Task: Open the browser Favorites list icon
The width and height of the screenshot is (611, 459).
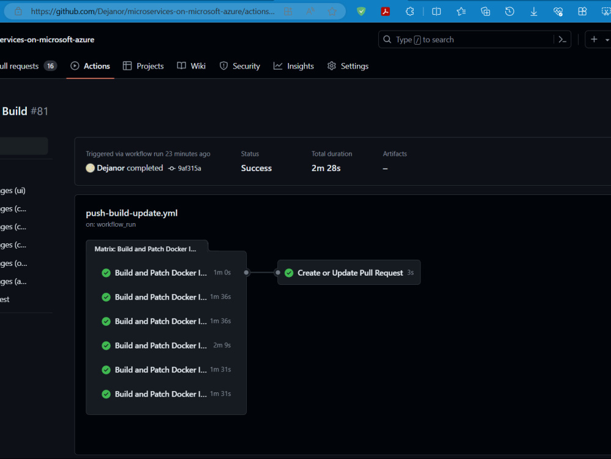Action: 461,11
